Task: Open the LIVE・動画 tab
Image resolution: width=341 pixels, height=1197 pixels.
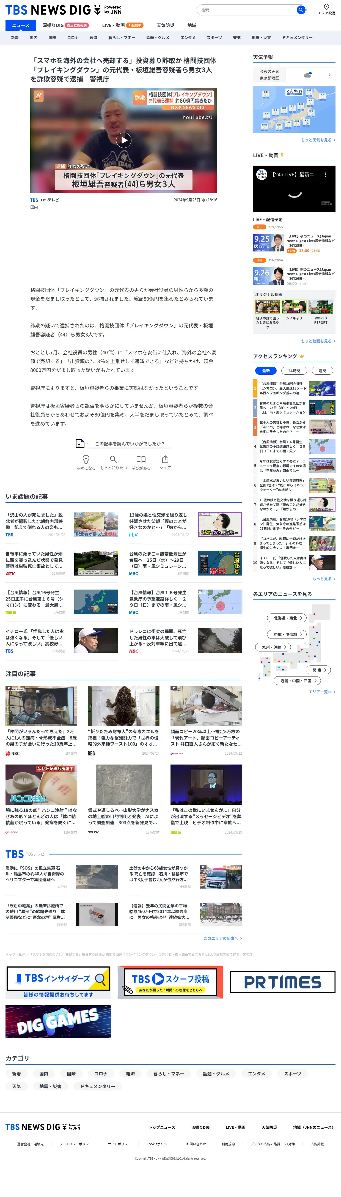Action: [122, 25]
